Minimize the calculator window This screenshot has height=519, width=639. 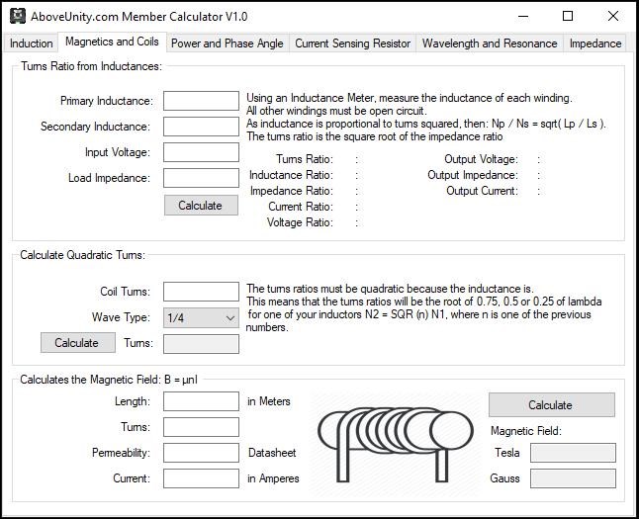pos(523,16)
